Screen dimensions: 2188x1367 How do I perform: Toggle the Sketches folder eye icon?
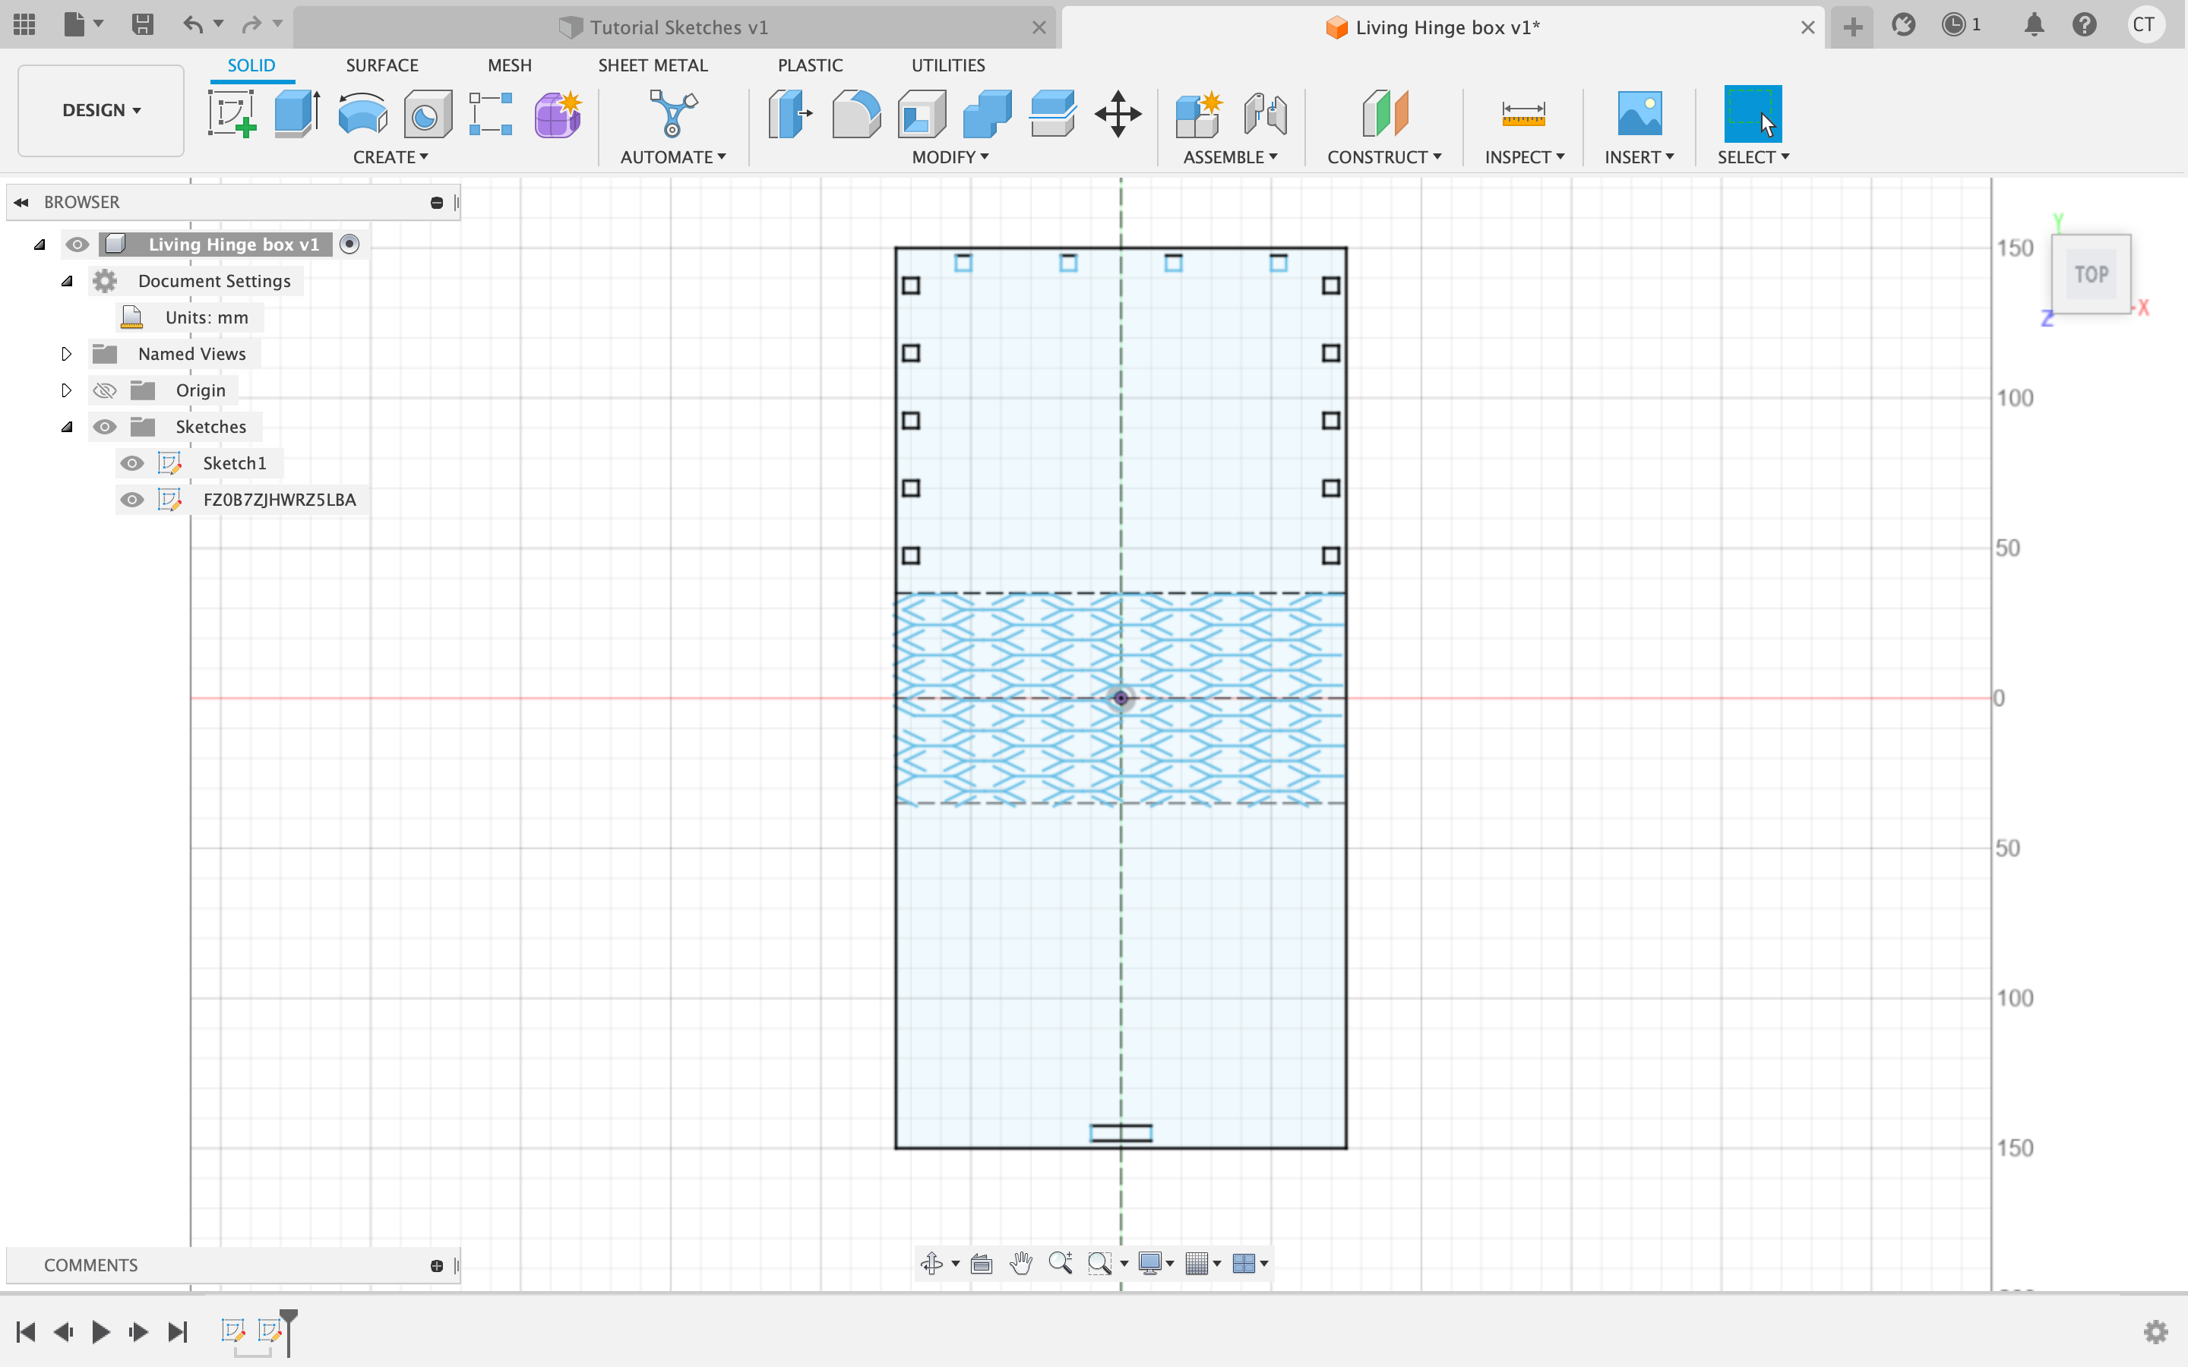click(105, 427)
